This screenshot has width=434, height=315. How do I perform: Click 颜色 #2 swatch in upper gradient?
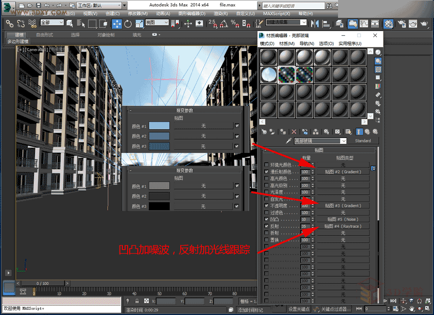[159, 136]
